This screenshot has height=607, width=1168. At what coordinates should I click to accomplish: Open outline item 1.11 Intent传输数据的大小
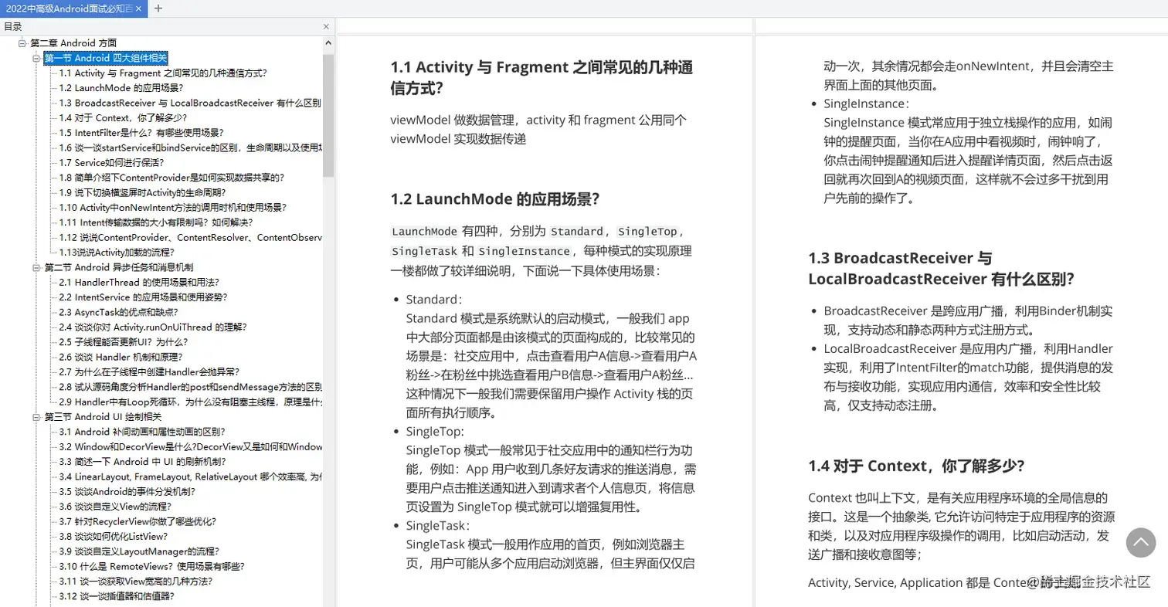tap(155, 222)
